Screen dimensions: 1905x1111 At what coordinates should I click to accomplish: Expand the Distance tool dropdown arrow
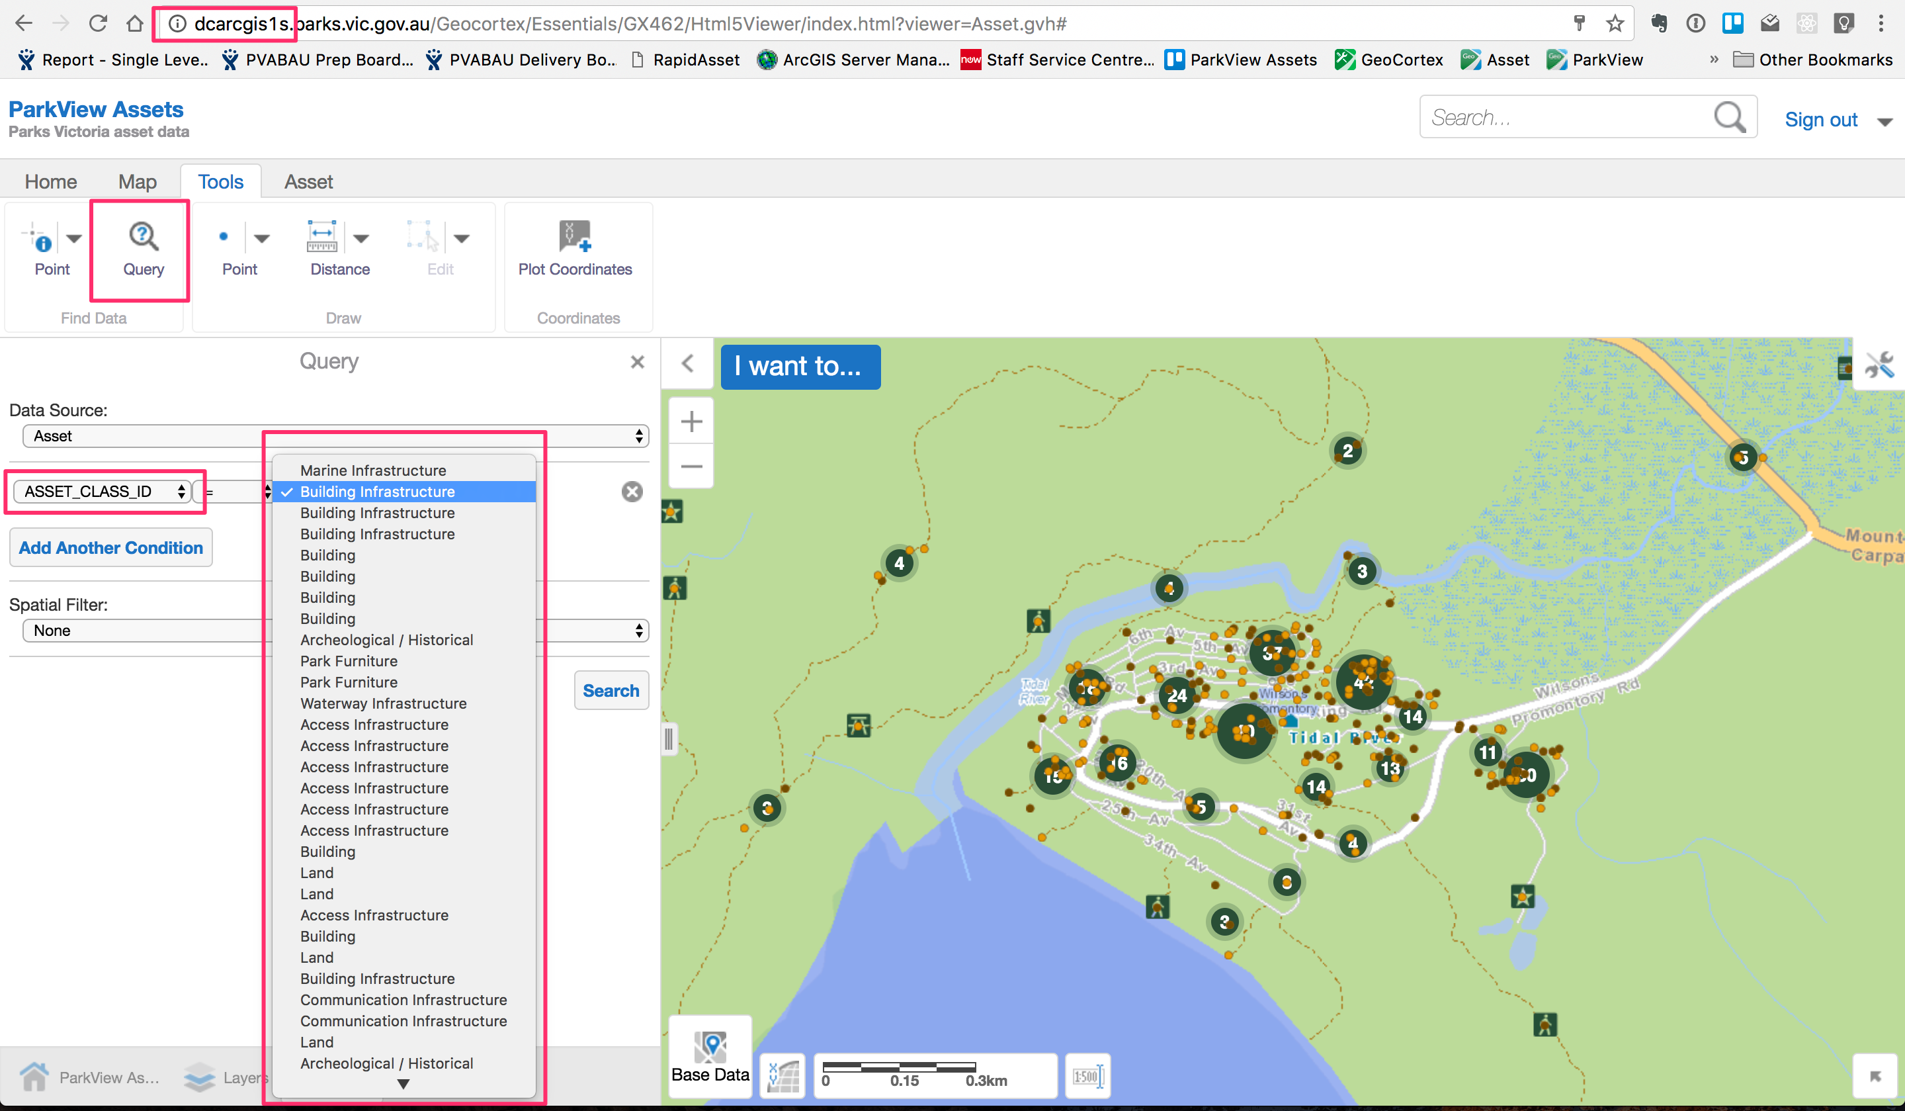click(x=361, y=238)
